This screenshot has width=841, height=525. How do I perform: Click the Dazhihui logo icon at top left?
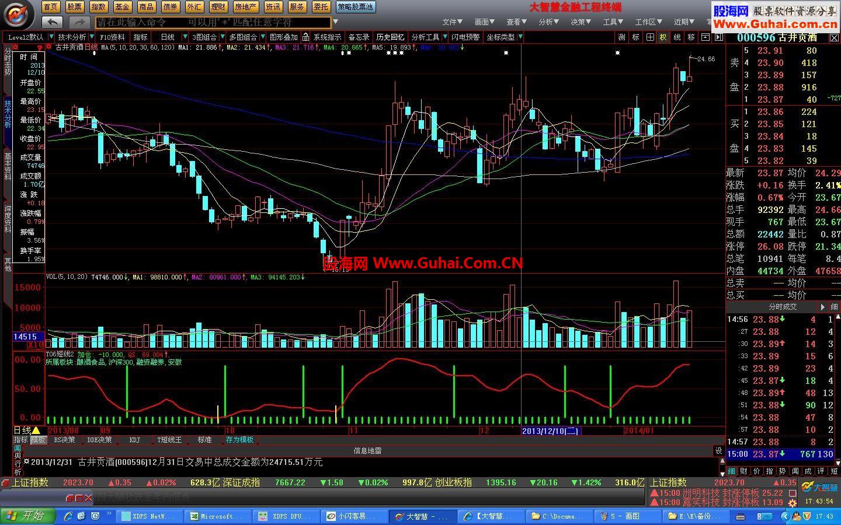[19, 14]
